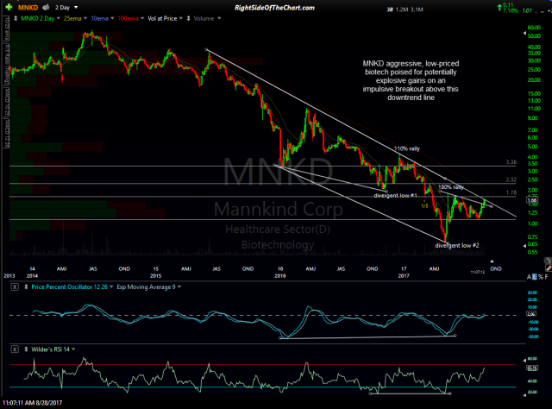Click the 2017 year label on time axis

[404, 276]
